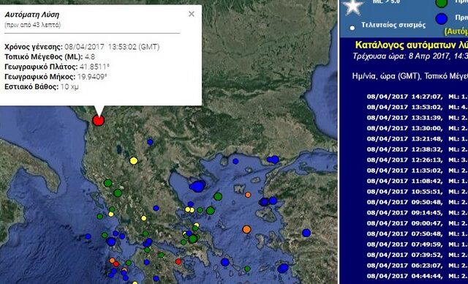Click the large blue cluster marker near Chalkidiki

click(x=197, y=187)
